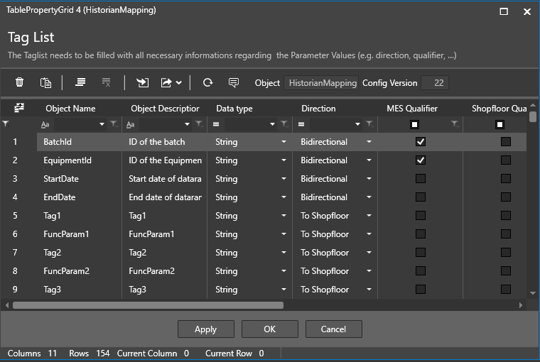
Task: Select the 'ID of the batch' cell
Action: click(x=165, y=142)
